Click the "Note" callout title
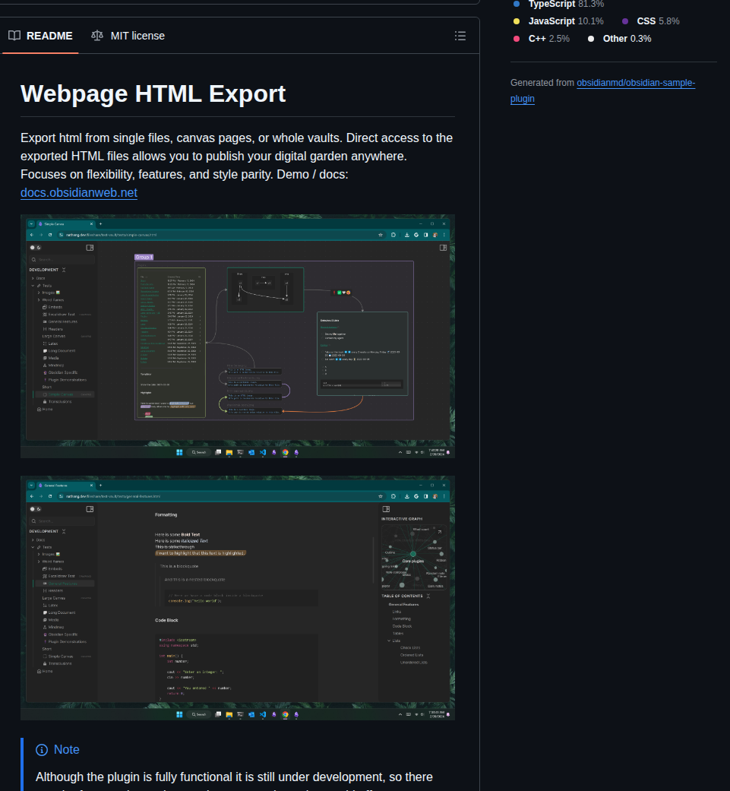The width and height of the screenshot is (730, 791). (67, 750)
